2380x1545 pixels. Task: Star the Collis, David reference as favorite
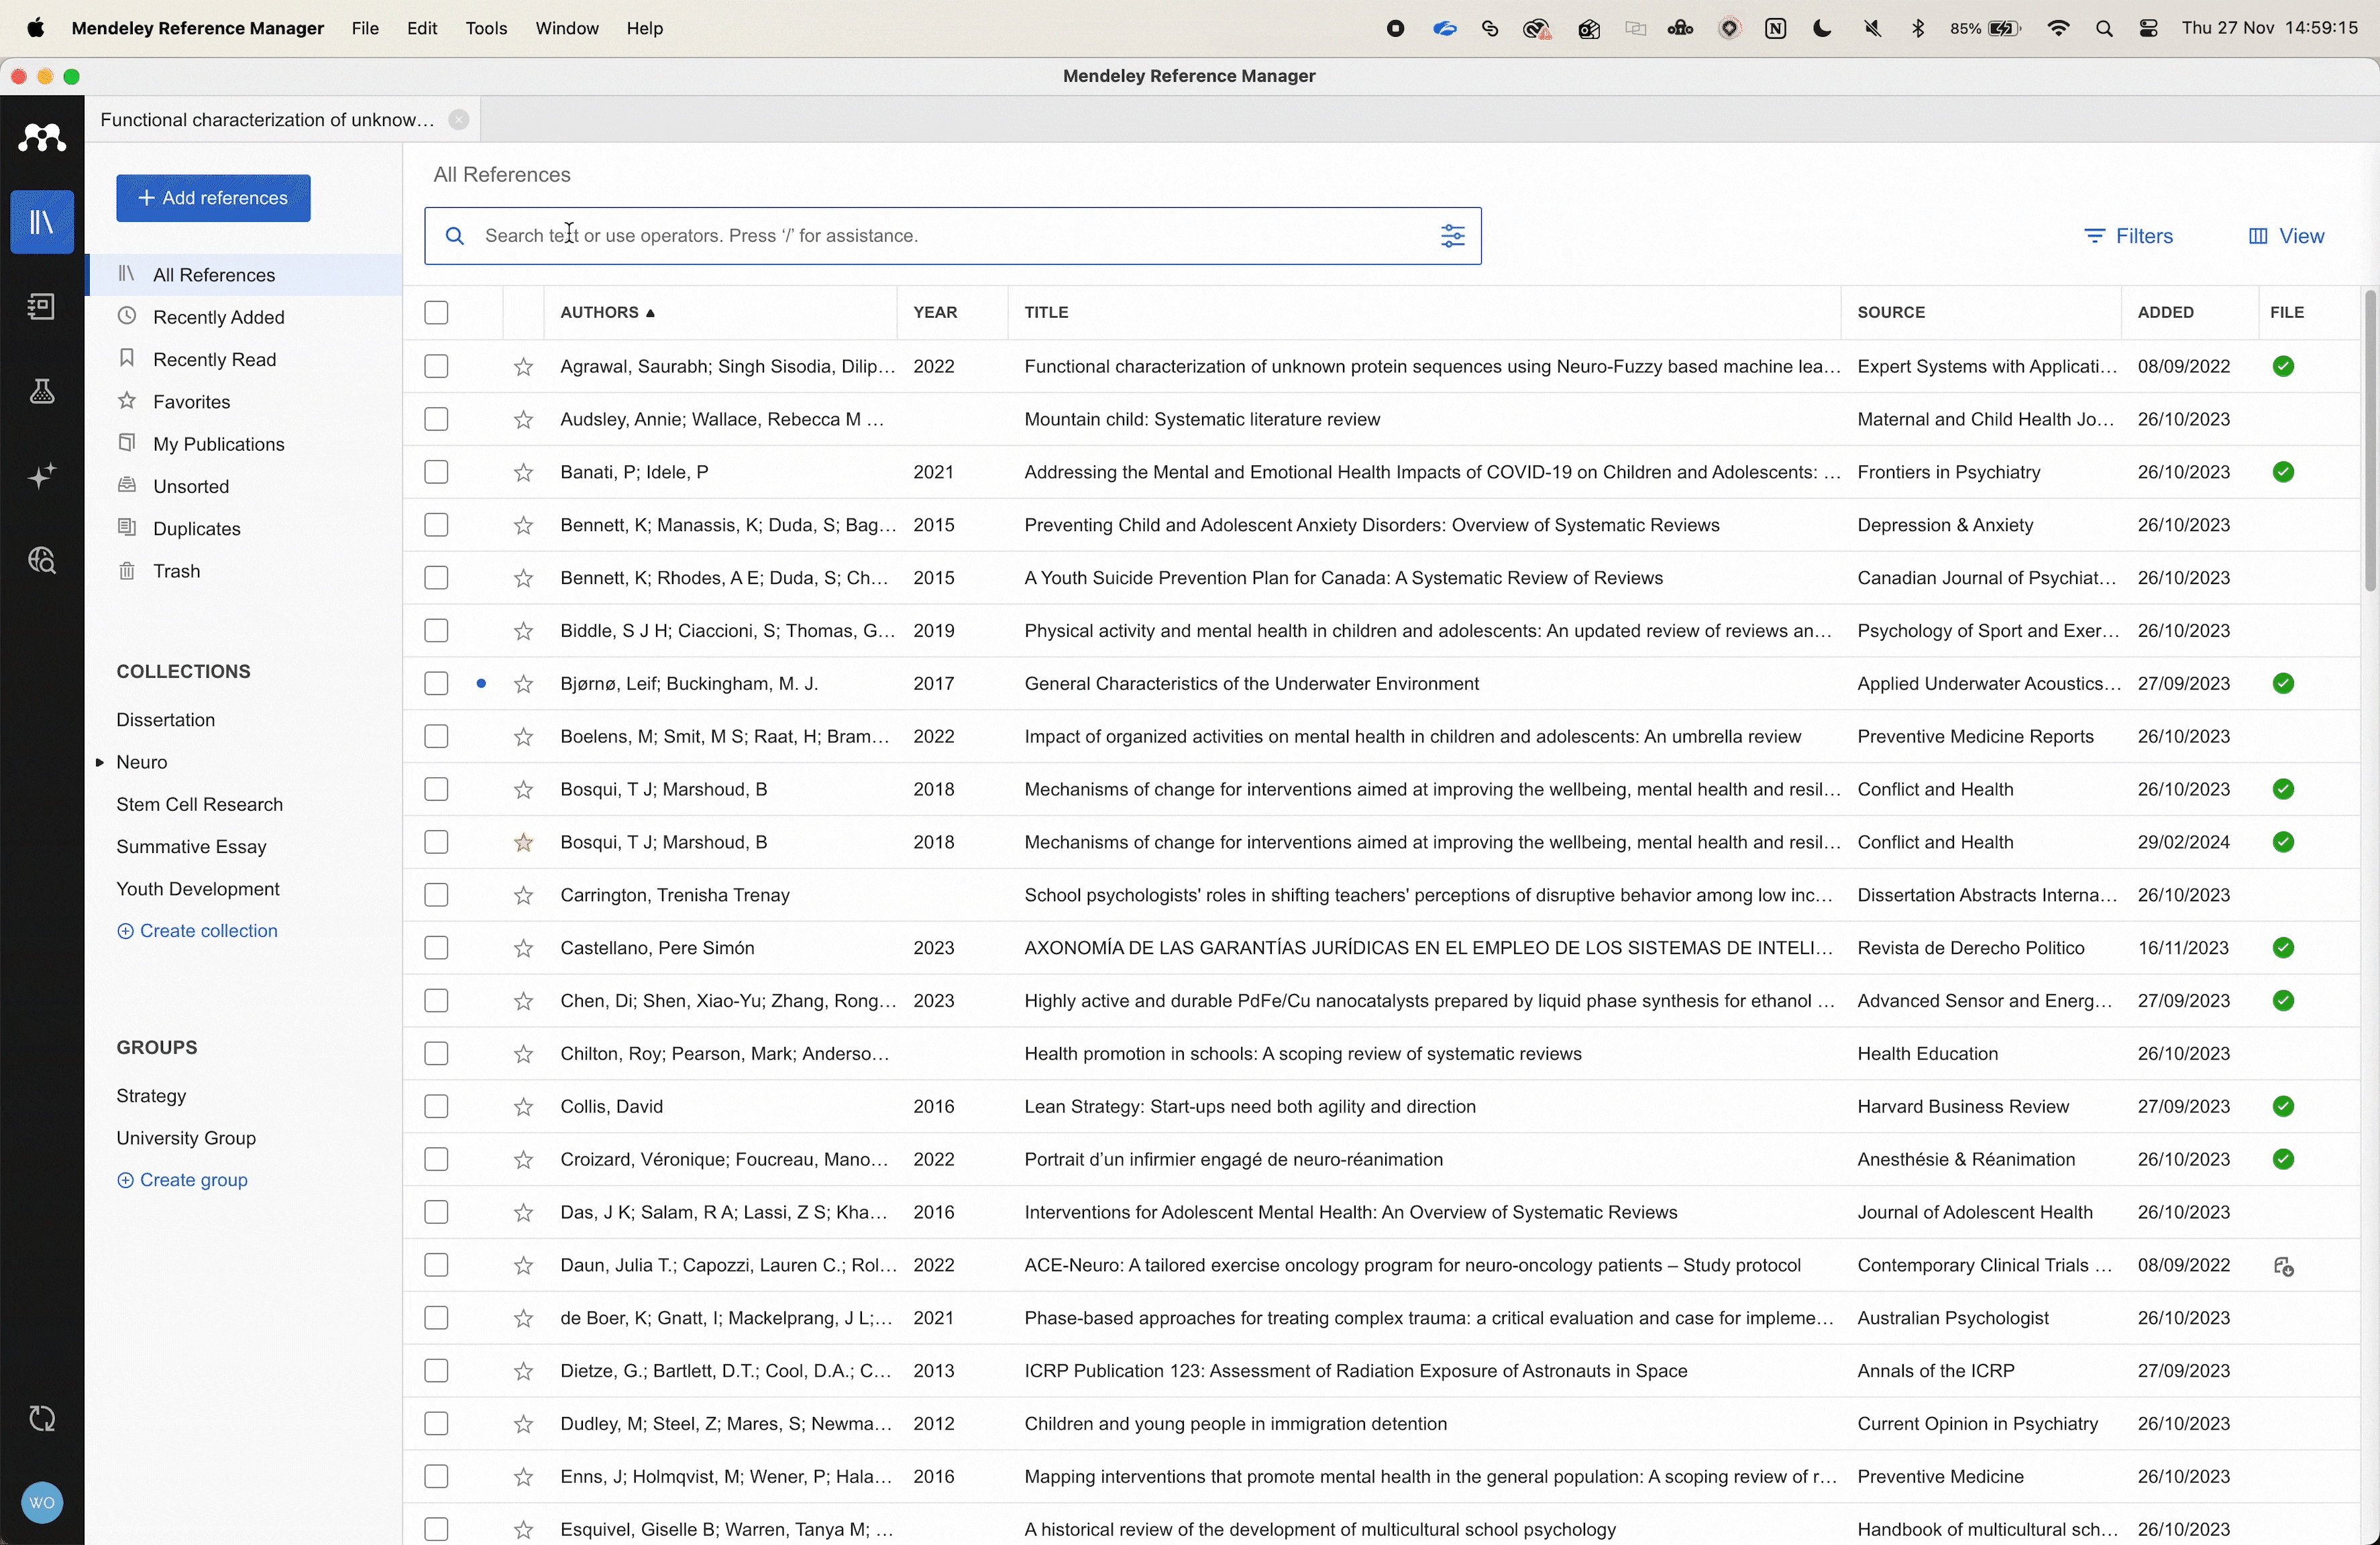point(523,1107)
